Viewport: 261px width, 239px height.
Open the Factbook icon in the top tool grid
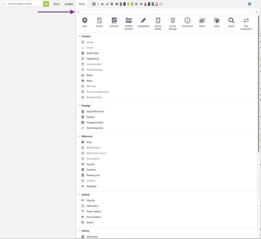click(114, 22)
